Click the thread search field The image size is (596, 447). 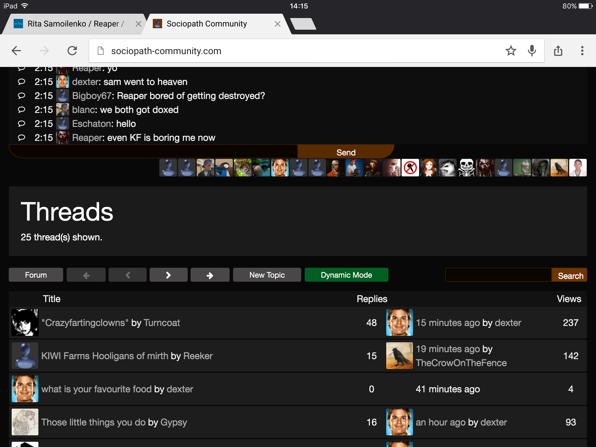498,275
